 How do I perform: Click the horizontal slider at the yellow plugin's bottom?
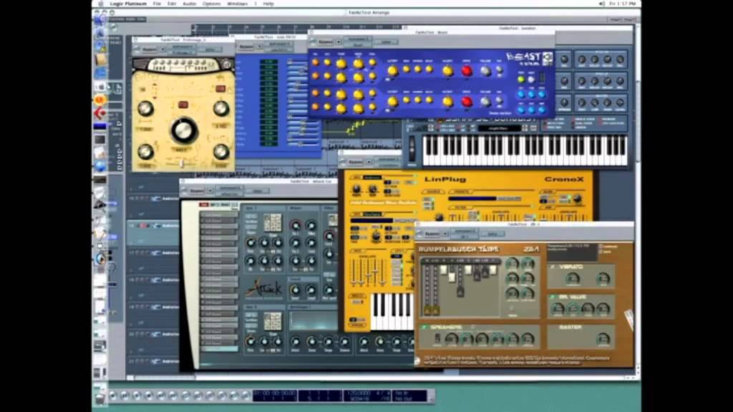183,164
